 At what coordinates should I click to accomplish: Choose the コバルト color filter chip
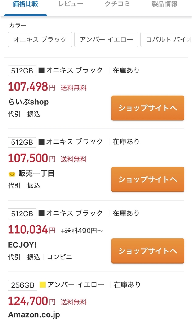pyautogui.click(x=167, y=39)
